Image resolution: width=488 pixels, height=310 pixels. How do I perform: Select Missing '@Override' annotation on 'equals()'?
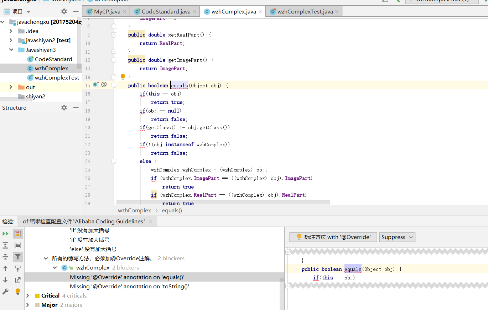coord(127,277)
